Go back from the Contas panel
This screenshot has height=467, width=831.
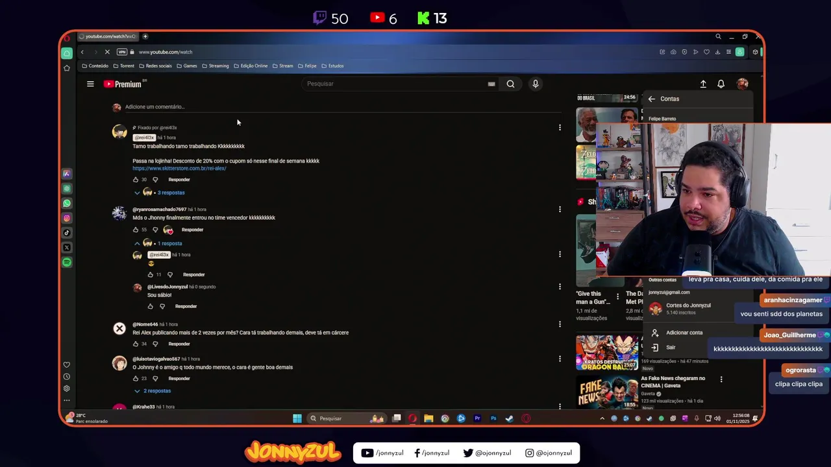coord(651,99)
